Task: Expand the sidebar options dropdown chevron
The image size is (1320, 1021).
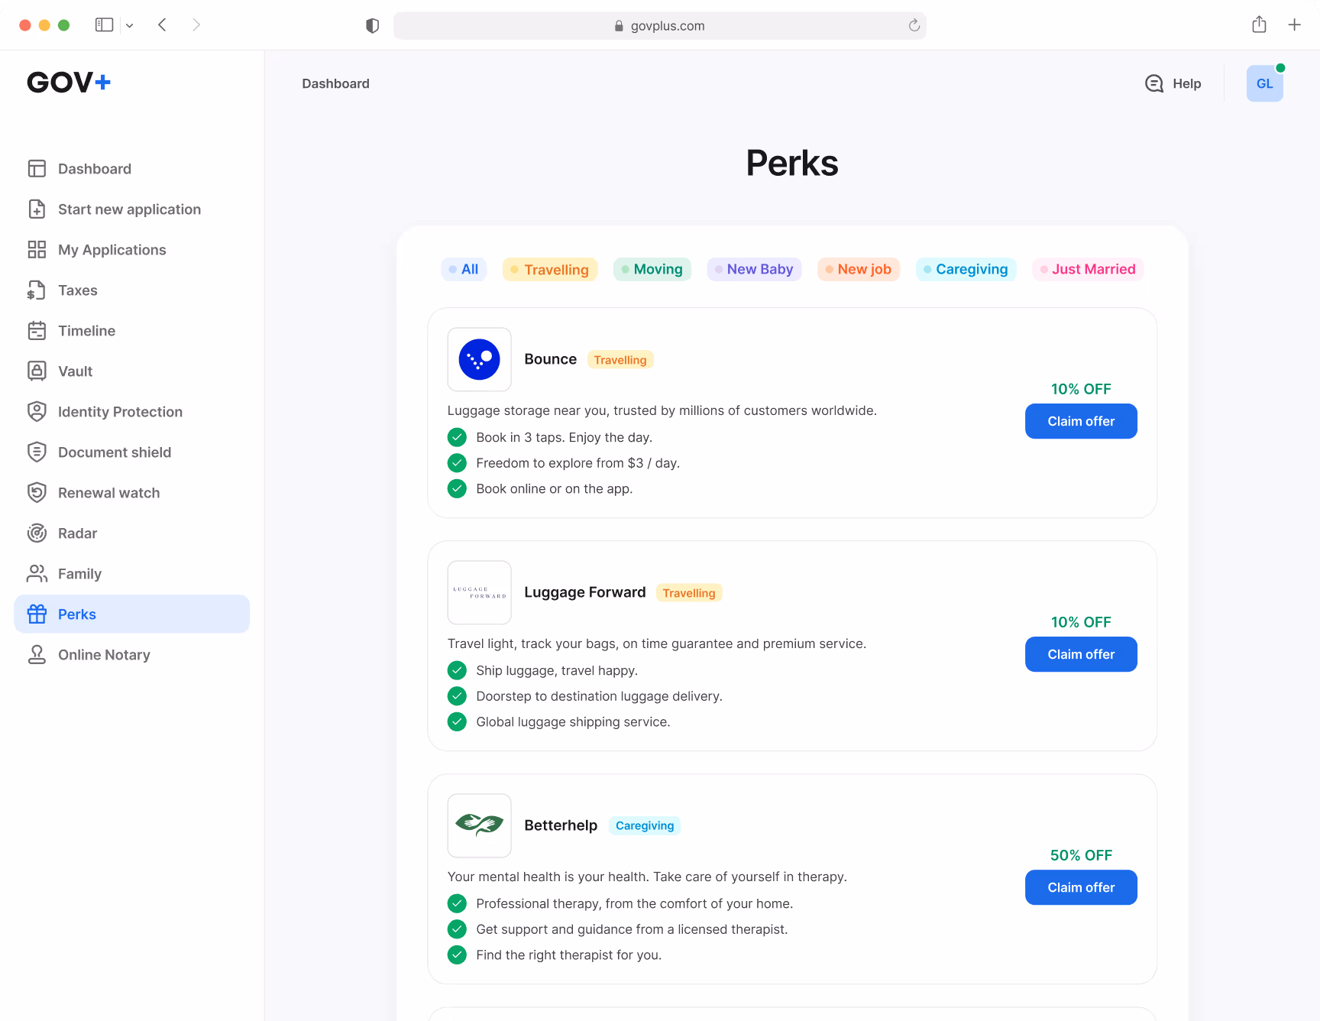Action: pos(129,25)
